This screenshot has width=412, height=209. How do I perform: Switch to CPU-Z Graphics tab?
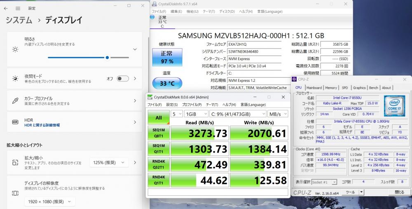coord(359,88)
